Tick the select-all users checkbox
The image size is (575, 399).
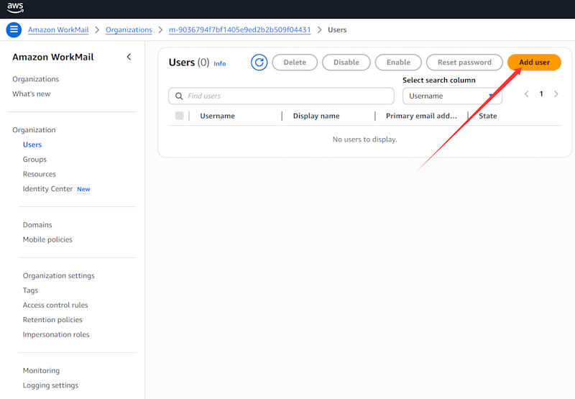180,116
